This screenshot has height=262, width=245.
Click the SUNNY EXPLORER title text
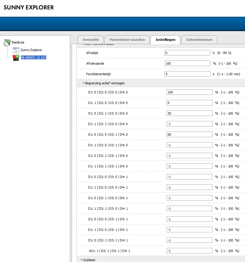[29, 7]
